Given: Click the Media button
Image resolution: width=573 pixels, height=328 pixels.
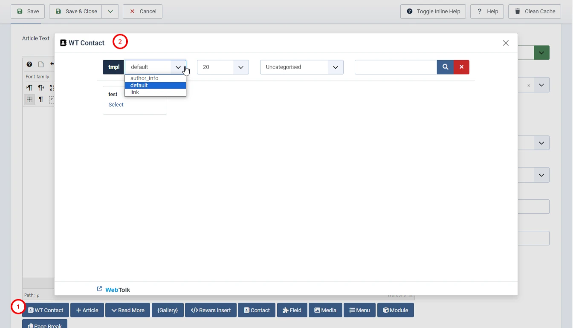Looking at the screenshot, I should point(325,310).
